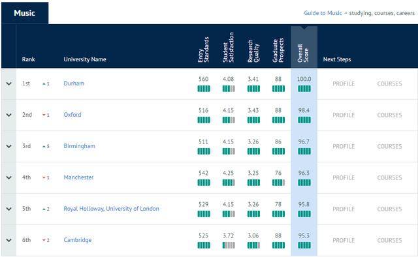Image resolution: width=418 pixels, height=257 pixels.
Task: Click Durham's Overall Score bar under 100.0
Action: pos(304,89)
